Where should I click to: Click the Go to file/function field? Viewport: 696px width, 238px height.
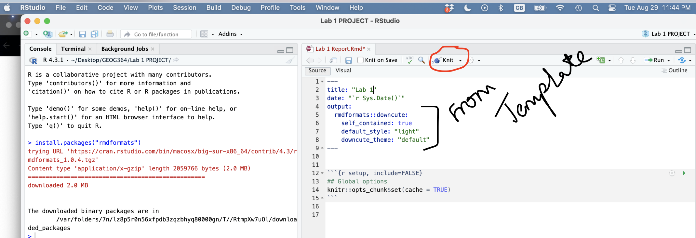click(156, 34)
